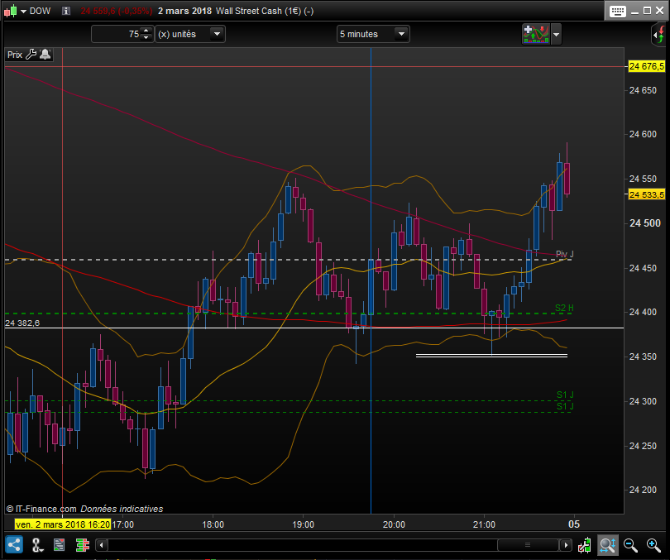Image resolution: width=670 pixels, height=560 pixels.
Task: Click the 18:00 time axis label
Action: coord(213,524)
